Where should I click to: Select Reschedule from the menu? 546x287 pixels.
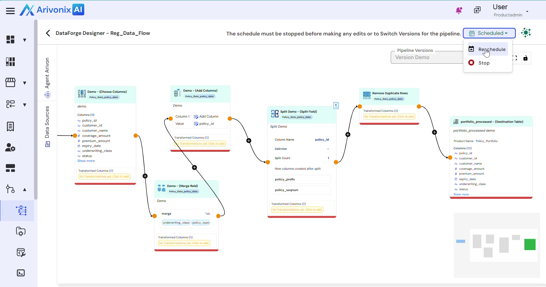coord(491,49)
